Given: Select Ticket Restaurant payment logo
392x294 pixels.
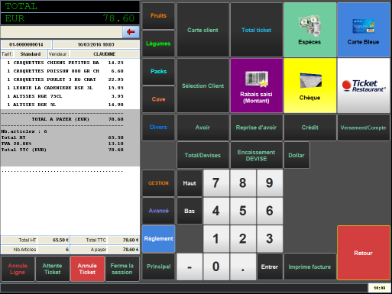Looking at the screenshot, I should click(x=364, y=86).
